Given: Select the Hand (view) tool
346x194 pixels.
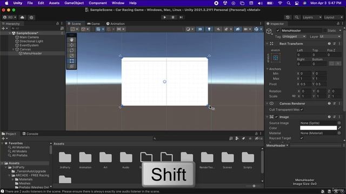Looking at the screenshot, I should click(x=71, y=40).
